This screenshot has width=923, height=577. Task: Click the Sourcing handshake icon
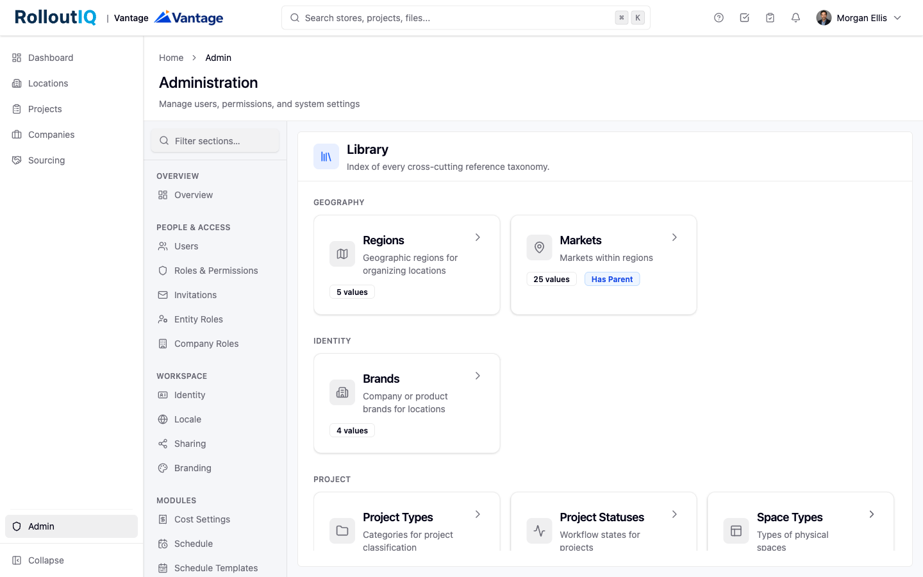[x=17, y=160]
